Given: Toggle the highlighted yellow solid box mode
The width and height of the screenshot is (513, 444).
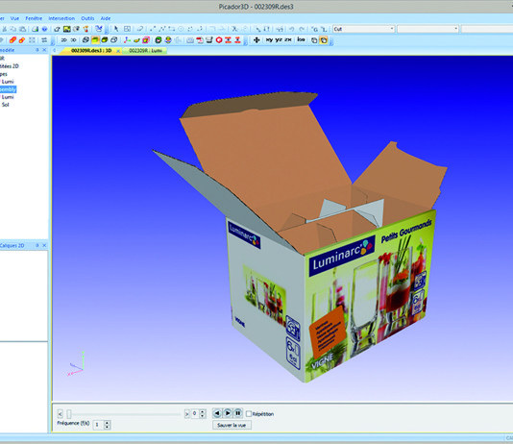Looking at the screenshot, I should pos(95,40).
